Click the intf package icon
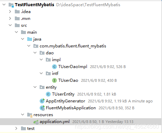This screenshot has width=162, height=133. pyautogui.click(x=48, y=74)
